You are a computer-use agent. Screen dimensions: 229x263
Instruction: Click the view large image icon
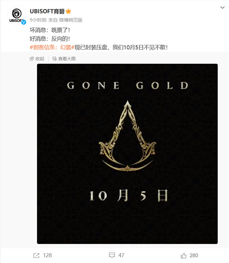click(55, 59)
